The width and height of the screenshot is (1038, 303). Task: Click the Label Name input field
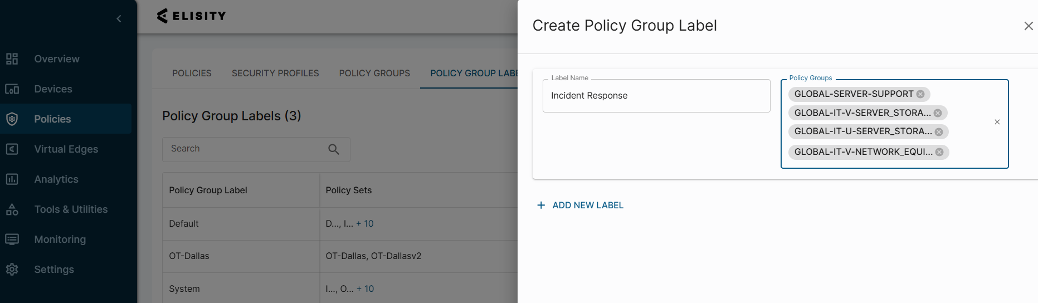point(656,96)
